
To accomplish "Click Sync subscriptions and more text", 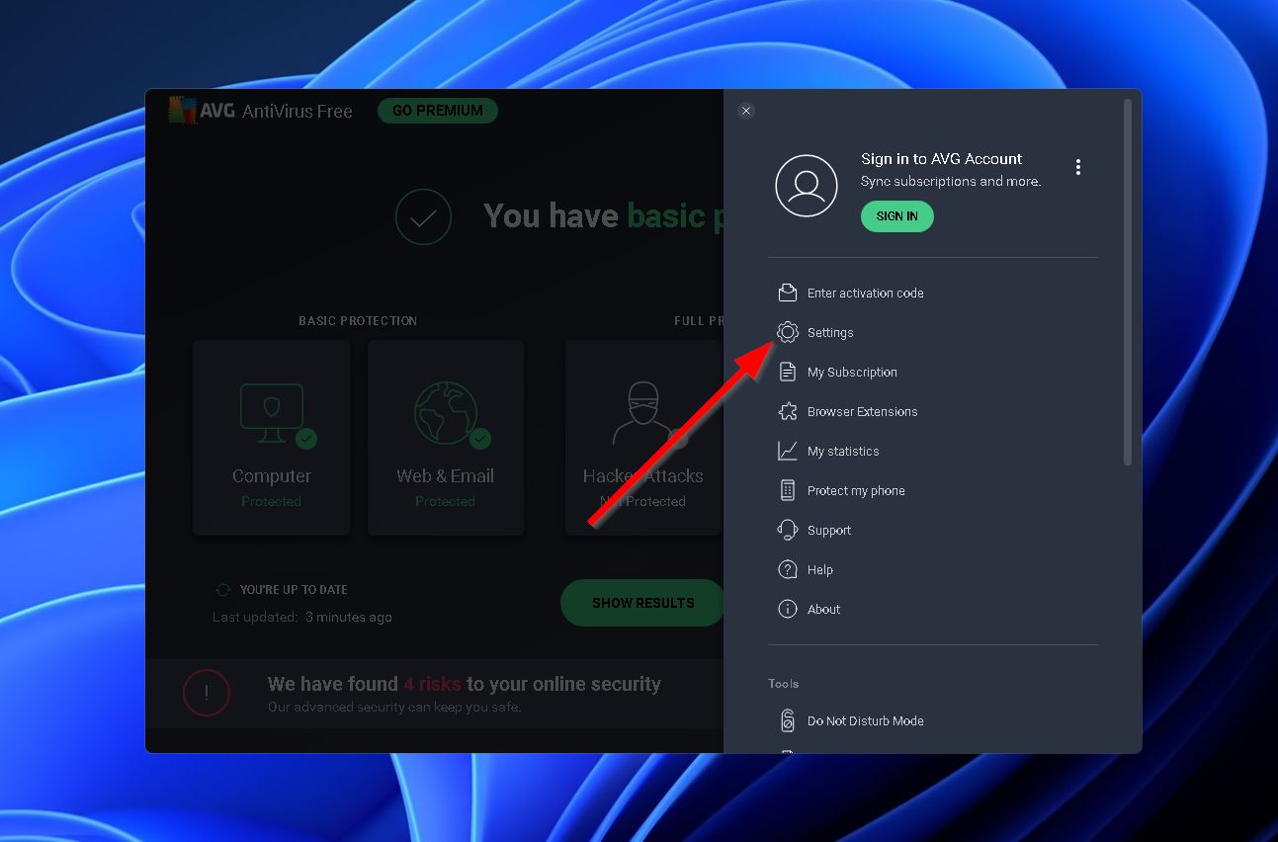I will [x=951, y=181].
